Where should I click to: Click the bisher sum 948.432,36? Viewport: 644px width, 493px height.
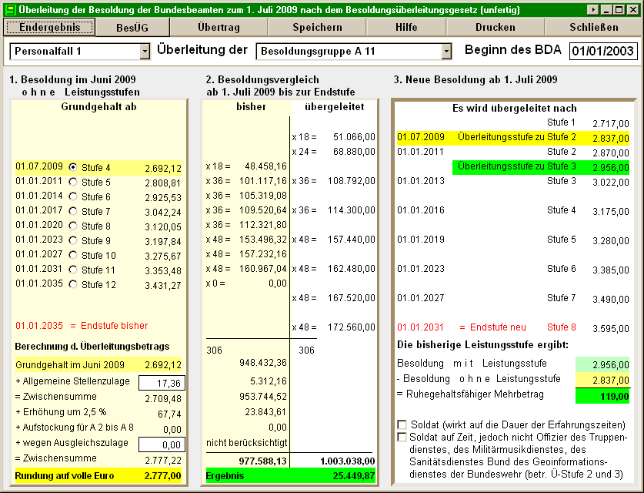click(x=263, y=363)
